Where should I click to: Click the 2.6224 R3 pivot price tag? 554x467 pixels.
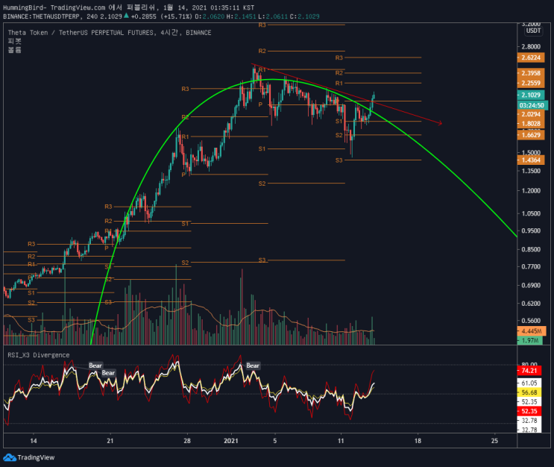[531, 57]
